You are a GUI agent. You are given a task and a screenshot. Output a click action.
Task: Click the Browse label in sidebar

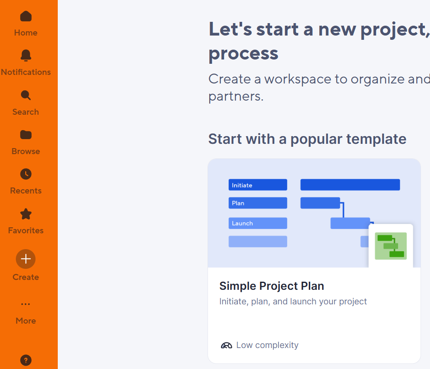pyautogui.click(x=26, y=152)
